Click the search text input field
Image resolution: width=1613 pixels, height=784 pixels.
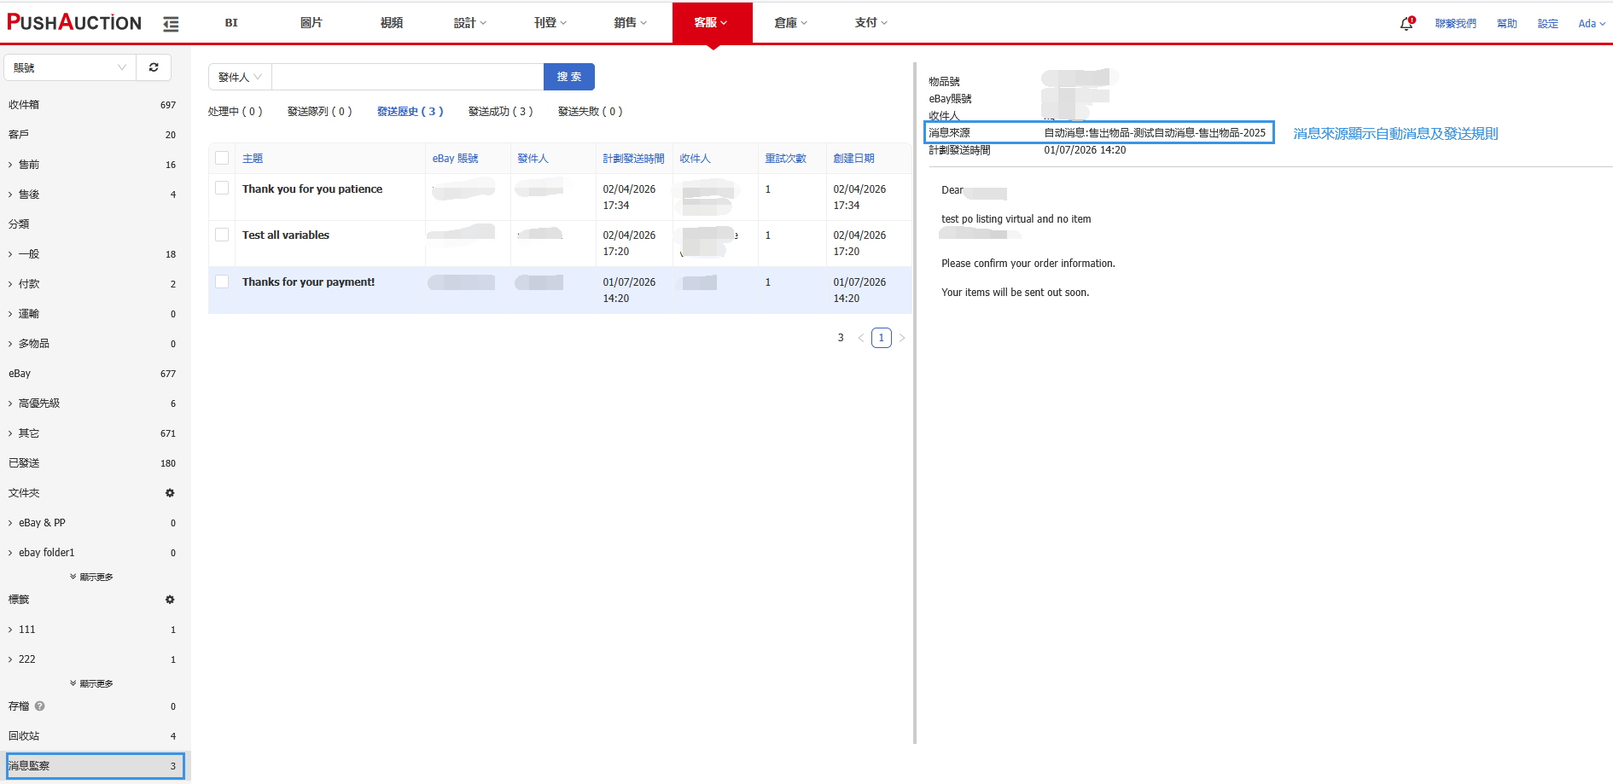(x=407, y=77)
